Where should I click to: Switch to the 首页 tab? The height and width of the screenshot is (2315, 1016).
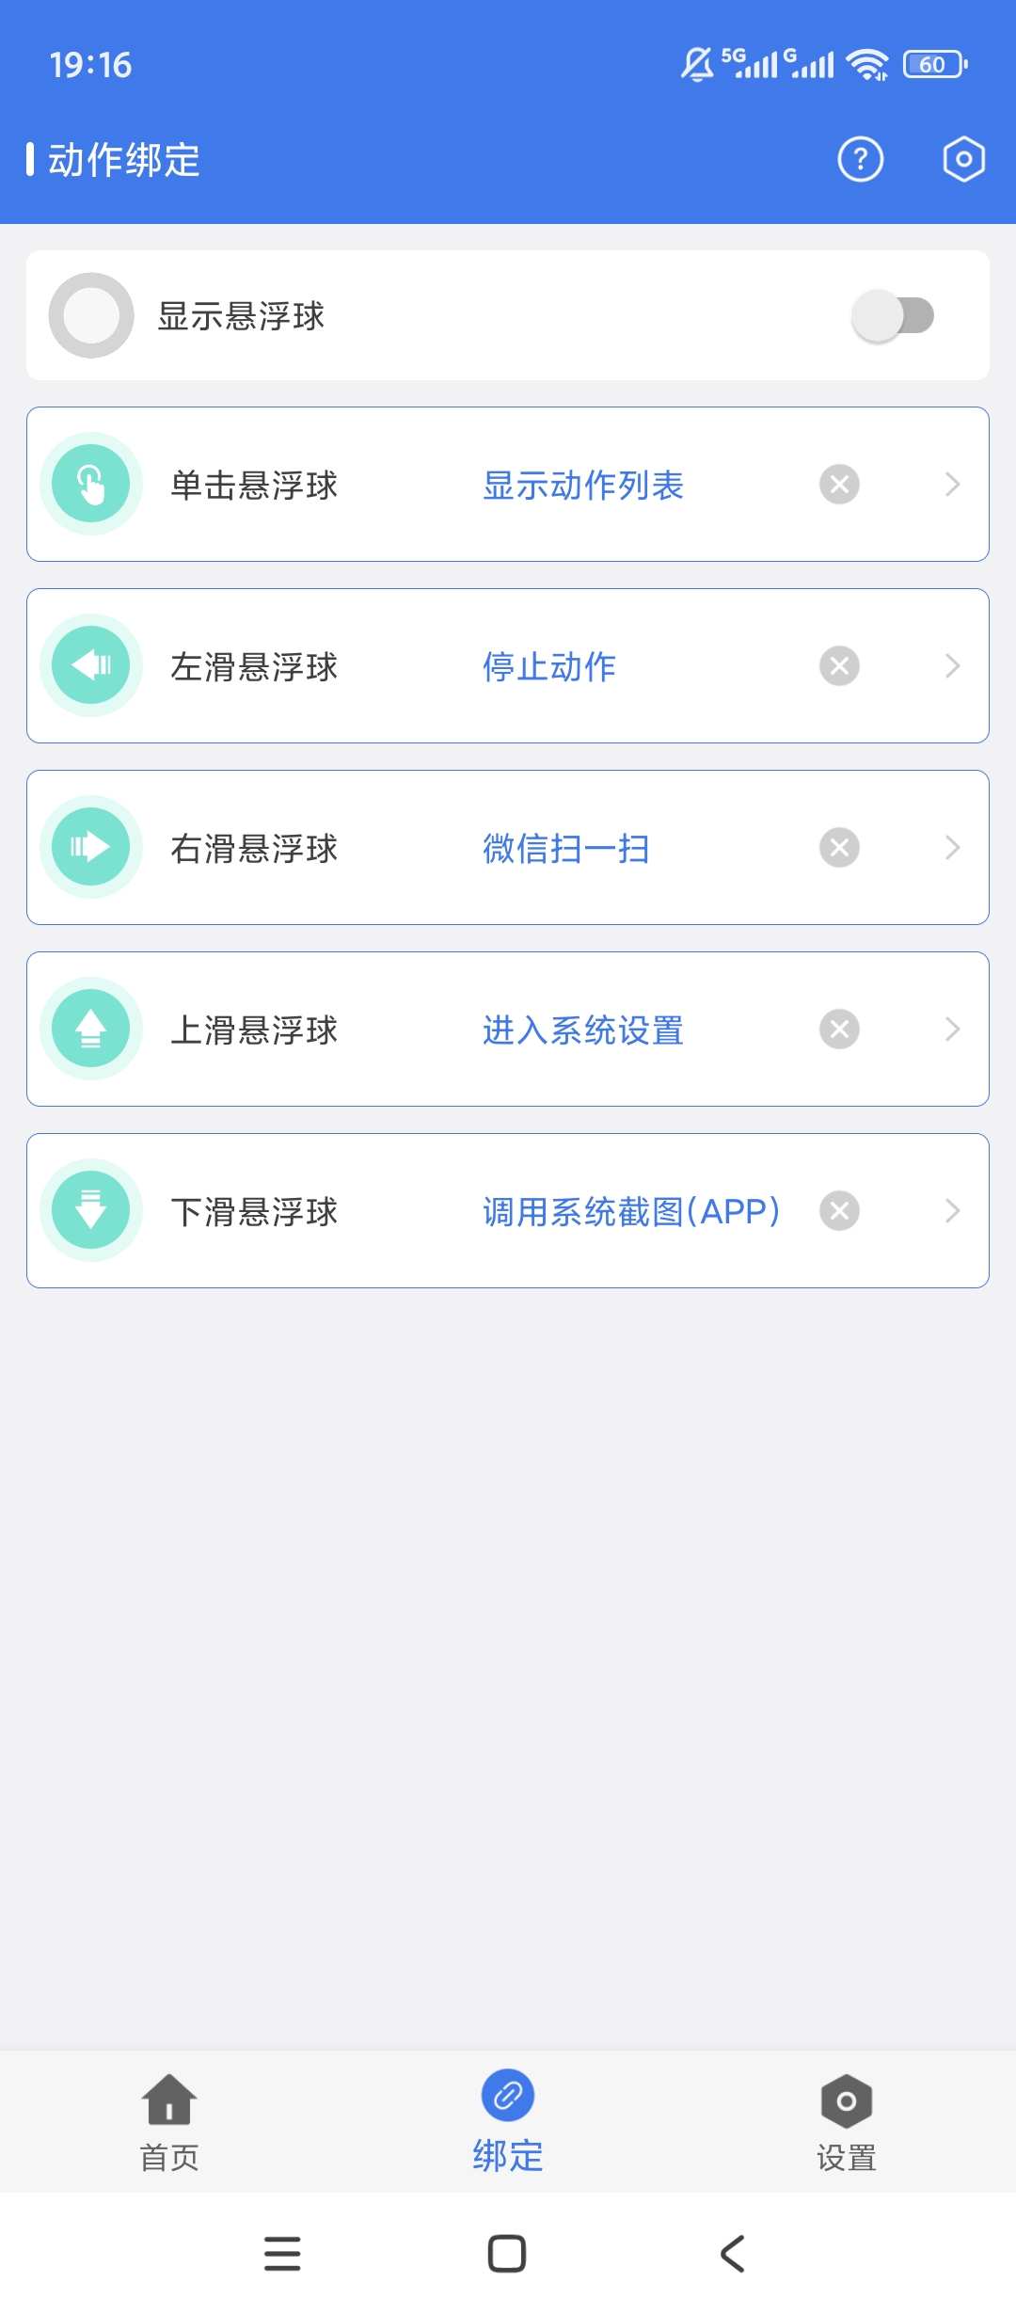coord(169,2122)
